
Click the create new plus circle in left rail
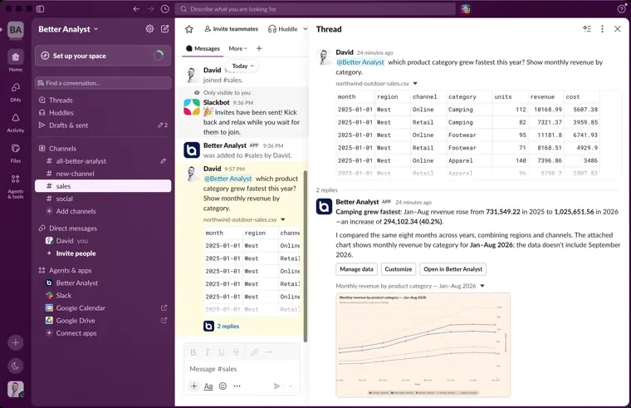pos(15,342)
